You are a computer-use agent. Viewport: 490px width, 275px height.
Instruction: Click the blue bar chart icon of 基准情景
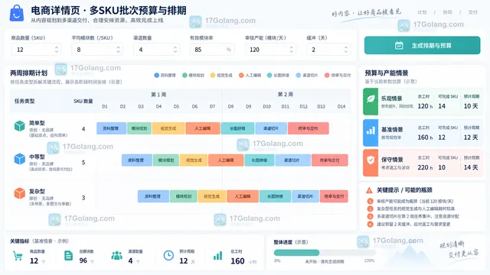[x=371, y=131]
